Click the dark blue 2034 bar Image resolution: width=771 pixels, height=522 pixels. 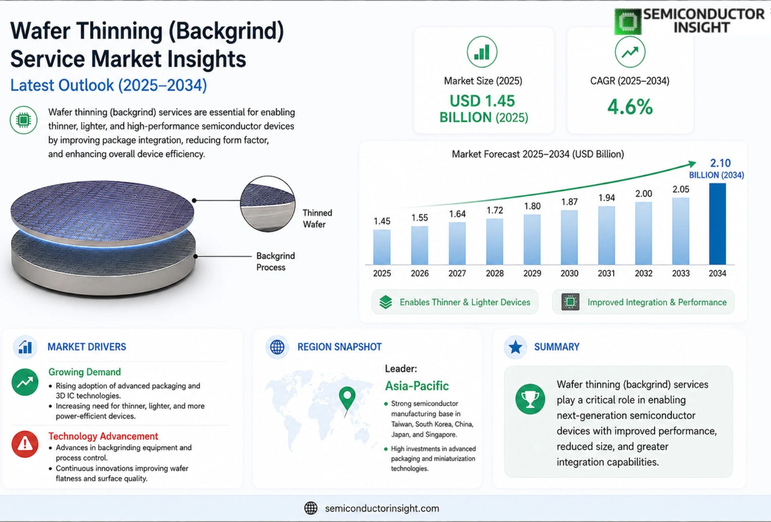[x=717, y=224]
